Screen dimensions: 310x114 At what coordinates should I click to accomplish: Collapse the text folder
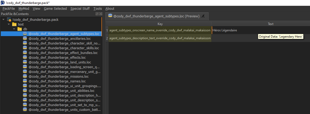pyautogui.click(x=9, y=24)
